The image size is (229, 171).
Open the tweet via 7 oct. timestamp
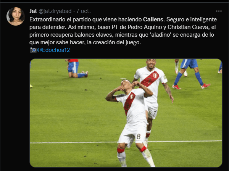coord(84,11)
